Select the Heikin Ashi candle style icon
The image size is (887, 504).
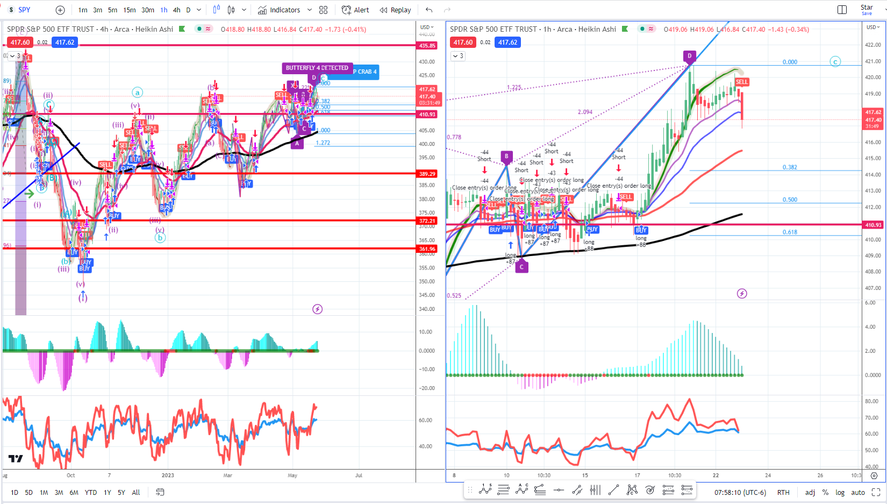pos(231,10)
